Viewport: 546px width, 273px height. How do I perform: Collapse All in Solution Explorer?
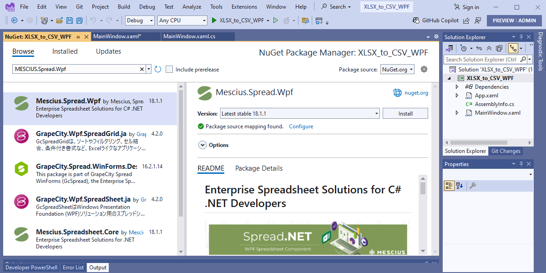[x=489, y=48]
